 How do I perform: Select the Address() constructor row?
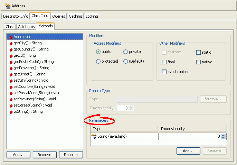click(45, 37)
